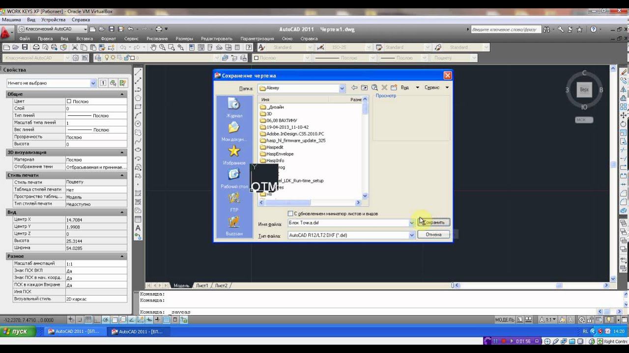Click the horizontal scrollbar of the file list

pyautogui.click(x=310, y=202)
